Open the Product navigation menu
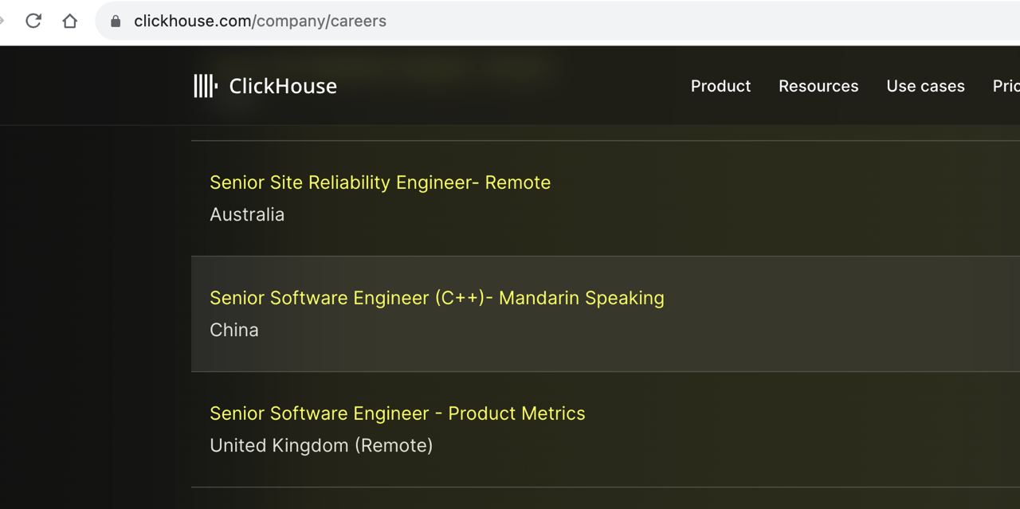 click(x=720, y=86)
